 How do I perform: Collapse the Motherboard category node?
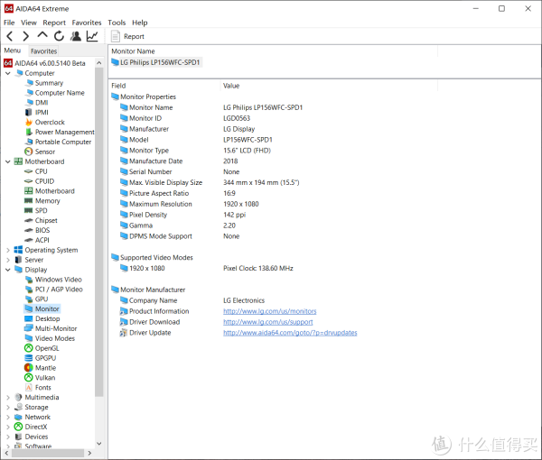8,161
